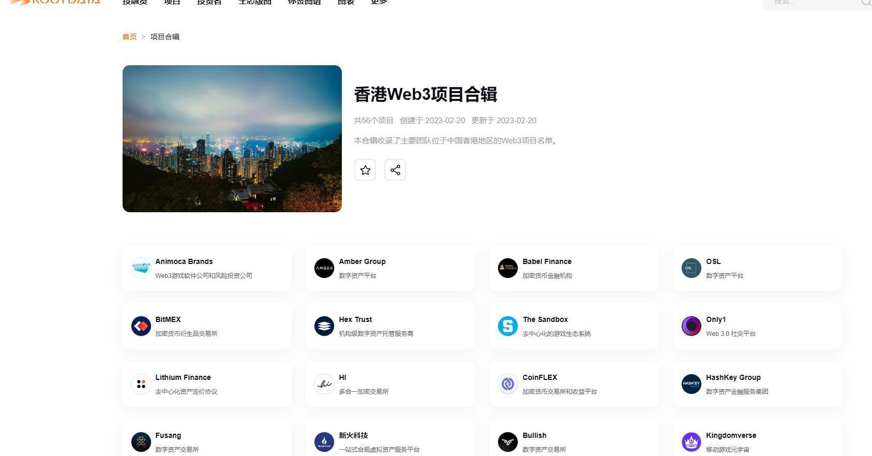This screenshot has width=872, height=456.
Task: Click the CoinFLEX logo icon
Action: coord(508,384)
